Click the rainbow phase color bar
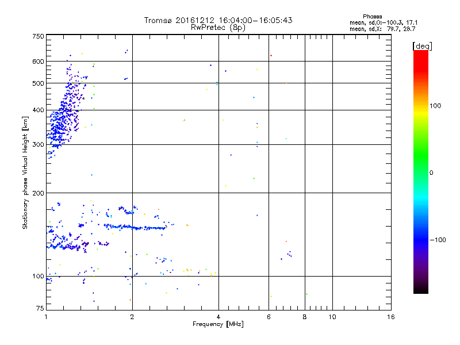Viewport: 460px width, 345px height. [421, 171]
